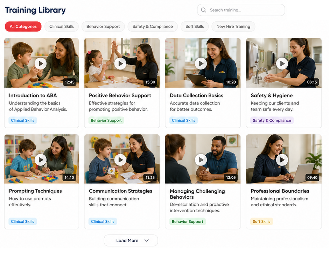Expand the Load More chevron
The width and height of the screenshot is (329, 256).
coord(147,241)
